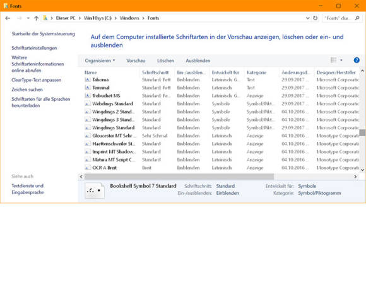This screenshot has width=366, height=285.
Task: Open ClearType-Text anpassen link
Action: pyautogui.click(x=37, y=80)
